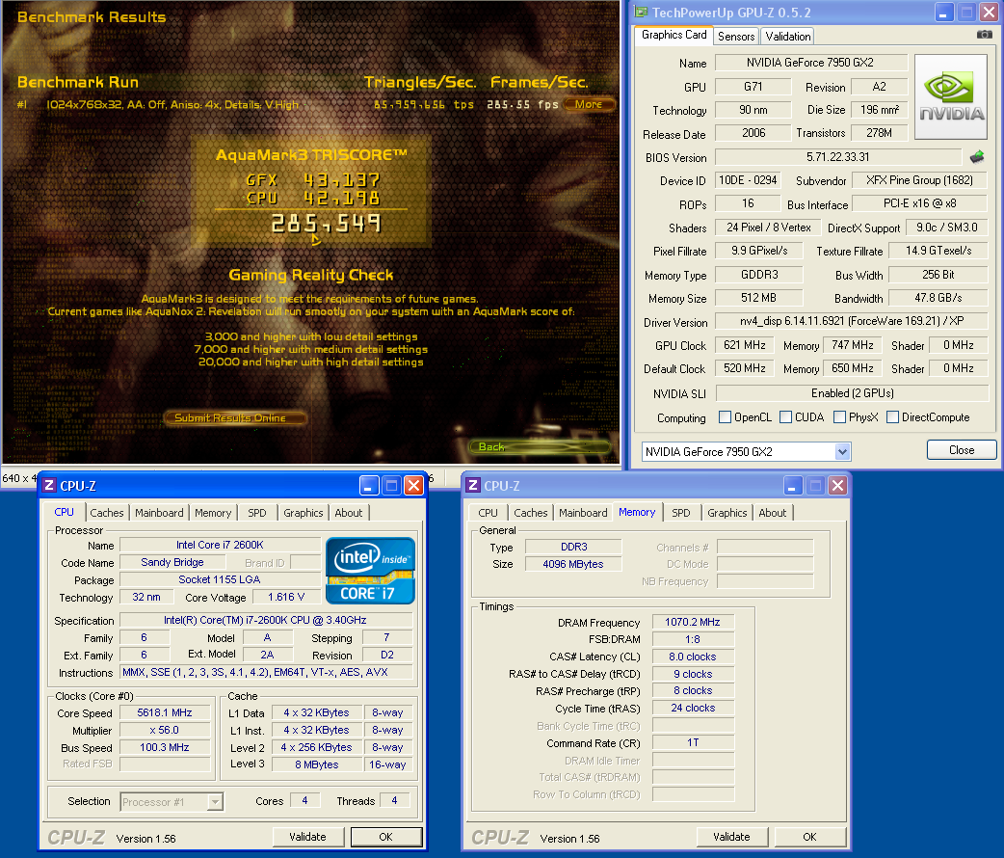
Task: Click the NVIDIA logo in GPU-Z
Action: (951, 96)
